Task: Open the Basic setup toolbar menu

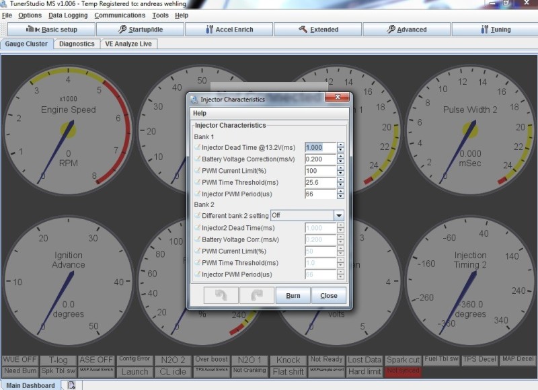Action: [52, 30]
